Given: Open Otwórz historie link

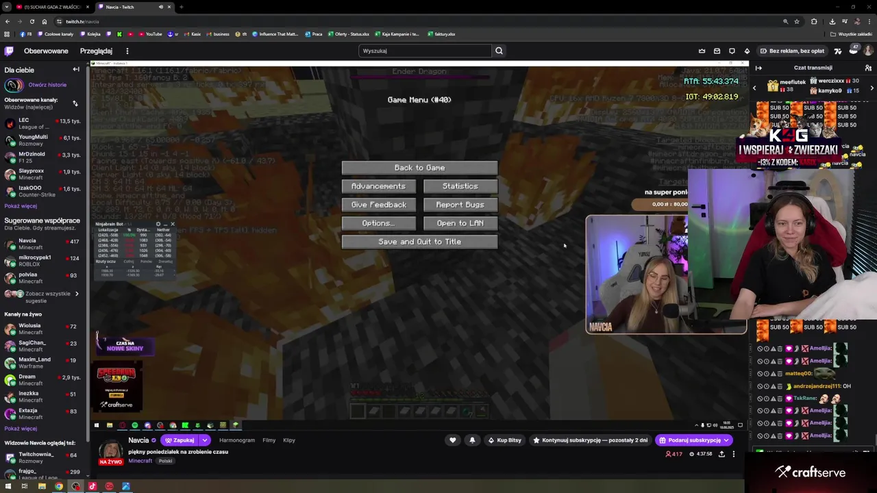Looking at the screenshot, I should 47,85.
